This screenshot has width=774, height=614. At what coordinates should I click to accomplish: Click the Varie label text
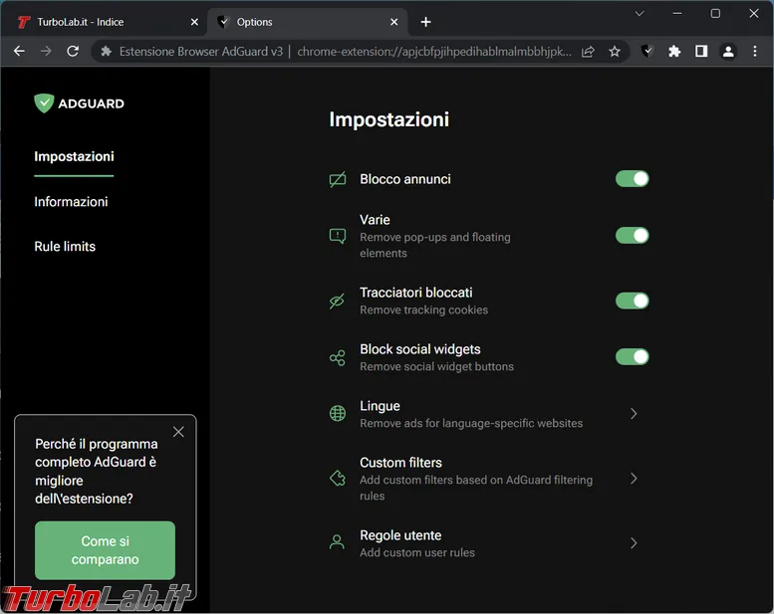click(375, 220)
